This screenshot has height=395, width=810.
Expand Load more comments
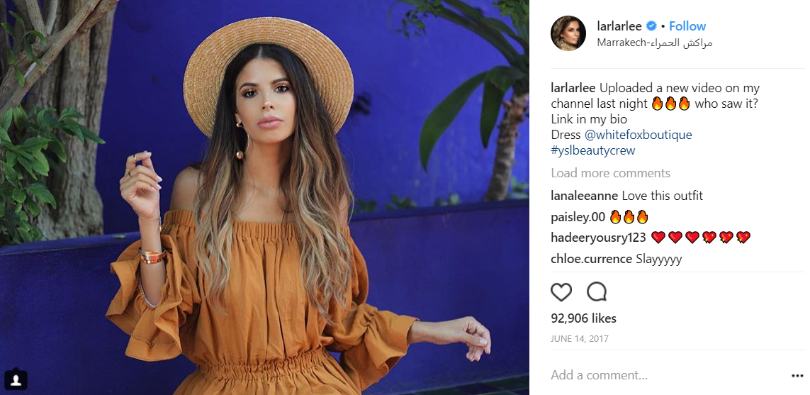[610, 173]
